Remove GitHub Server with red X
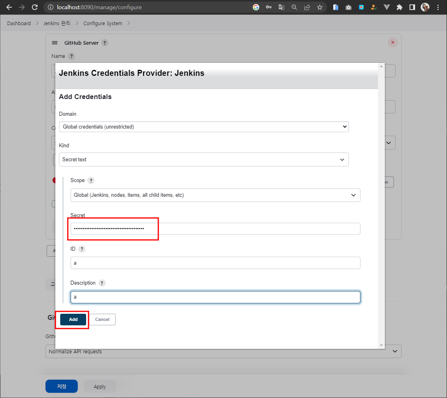Image resolution: width=447 pixels, height=398 pixels. click(x=392, y=42)
